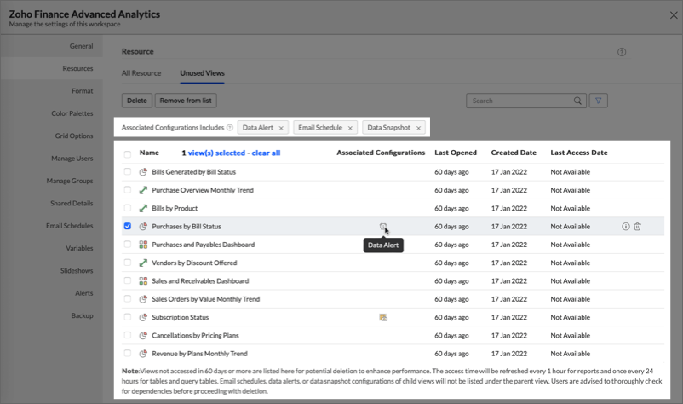Viewport: 683px width, 404px height.
Task: Open Variables section
Action: (x=51, y=248)
